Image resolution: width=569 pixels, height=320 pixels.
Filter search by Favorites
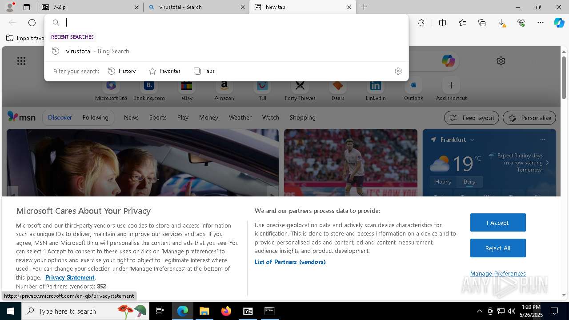(164, 71)
